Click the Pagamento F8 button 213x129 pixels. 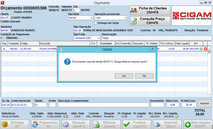click(45, 124)
